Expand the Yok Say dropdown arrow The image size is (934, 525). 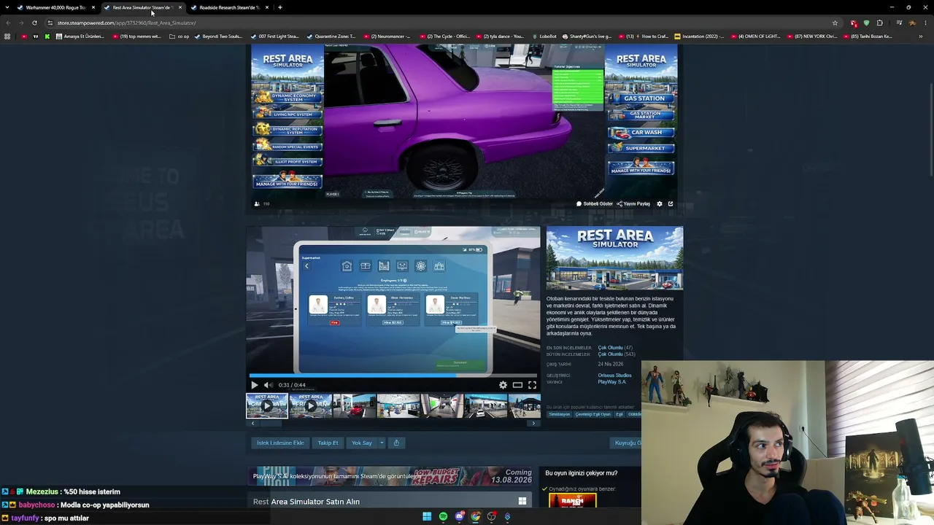[x=381, y=443]
